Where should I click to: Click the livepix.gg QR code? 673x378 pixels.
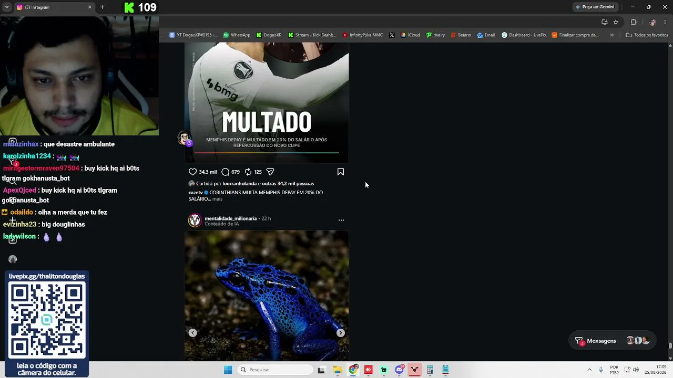47,321
